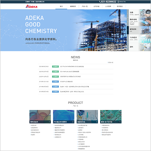Viewport: 151px width, 151px height.
Task: Click the circuit board product thumbnail
Action: pos(111,115)
